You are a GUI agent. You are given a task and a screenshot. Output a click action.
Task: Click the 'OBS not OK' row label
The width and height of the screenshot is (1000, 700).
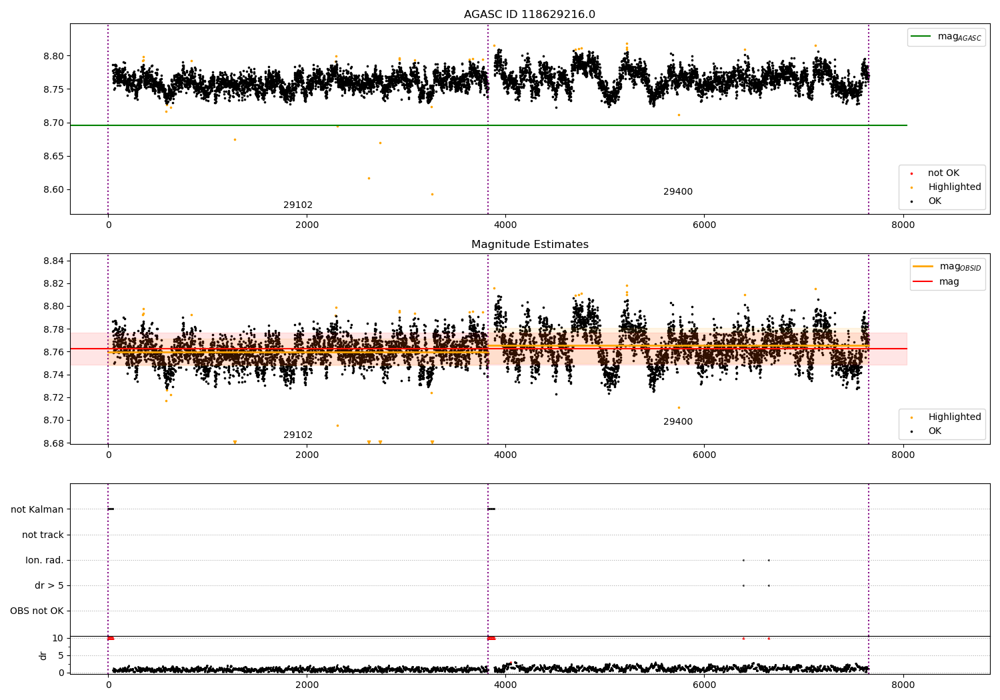pyautogui.click(x=37, y=611)
